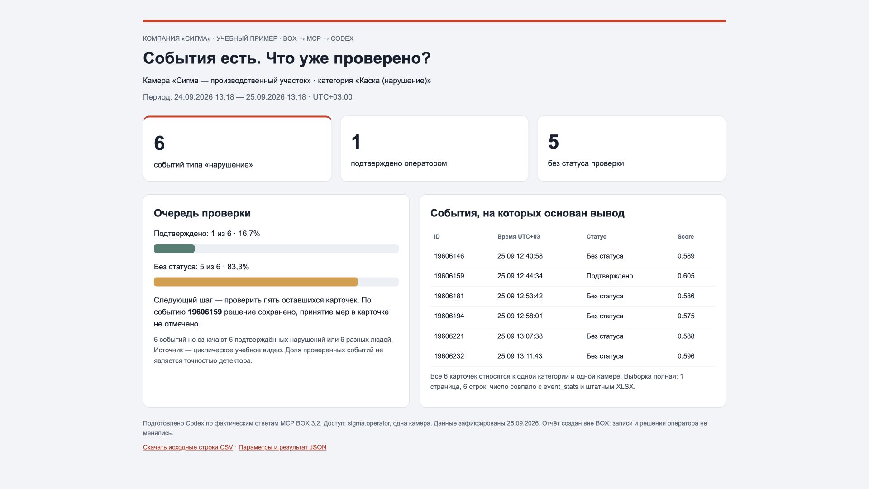869x489 pixels.
Task: Click the 'Подтверждено' status cell in table
Action: pos(610,276)
